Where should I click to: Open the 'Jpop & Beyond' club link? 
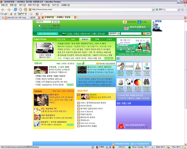coord(86,111)
